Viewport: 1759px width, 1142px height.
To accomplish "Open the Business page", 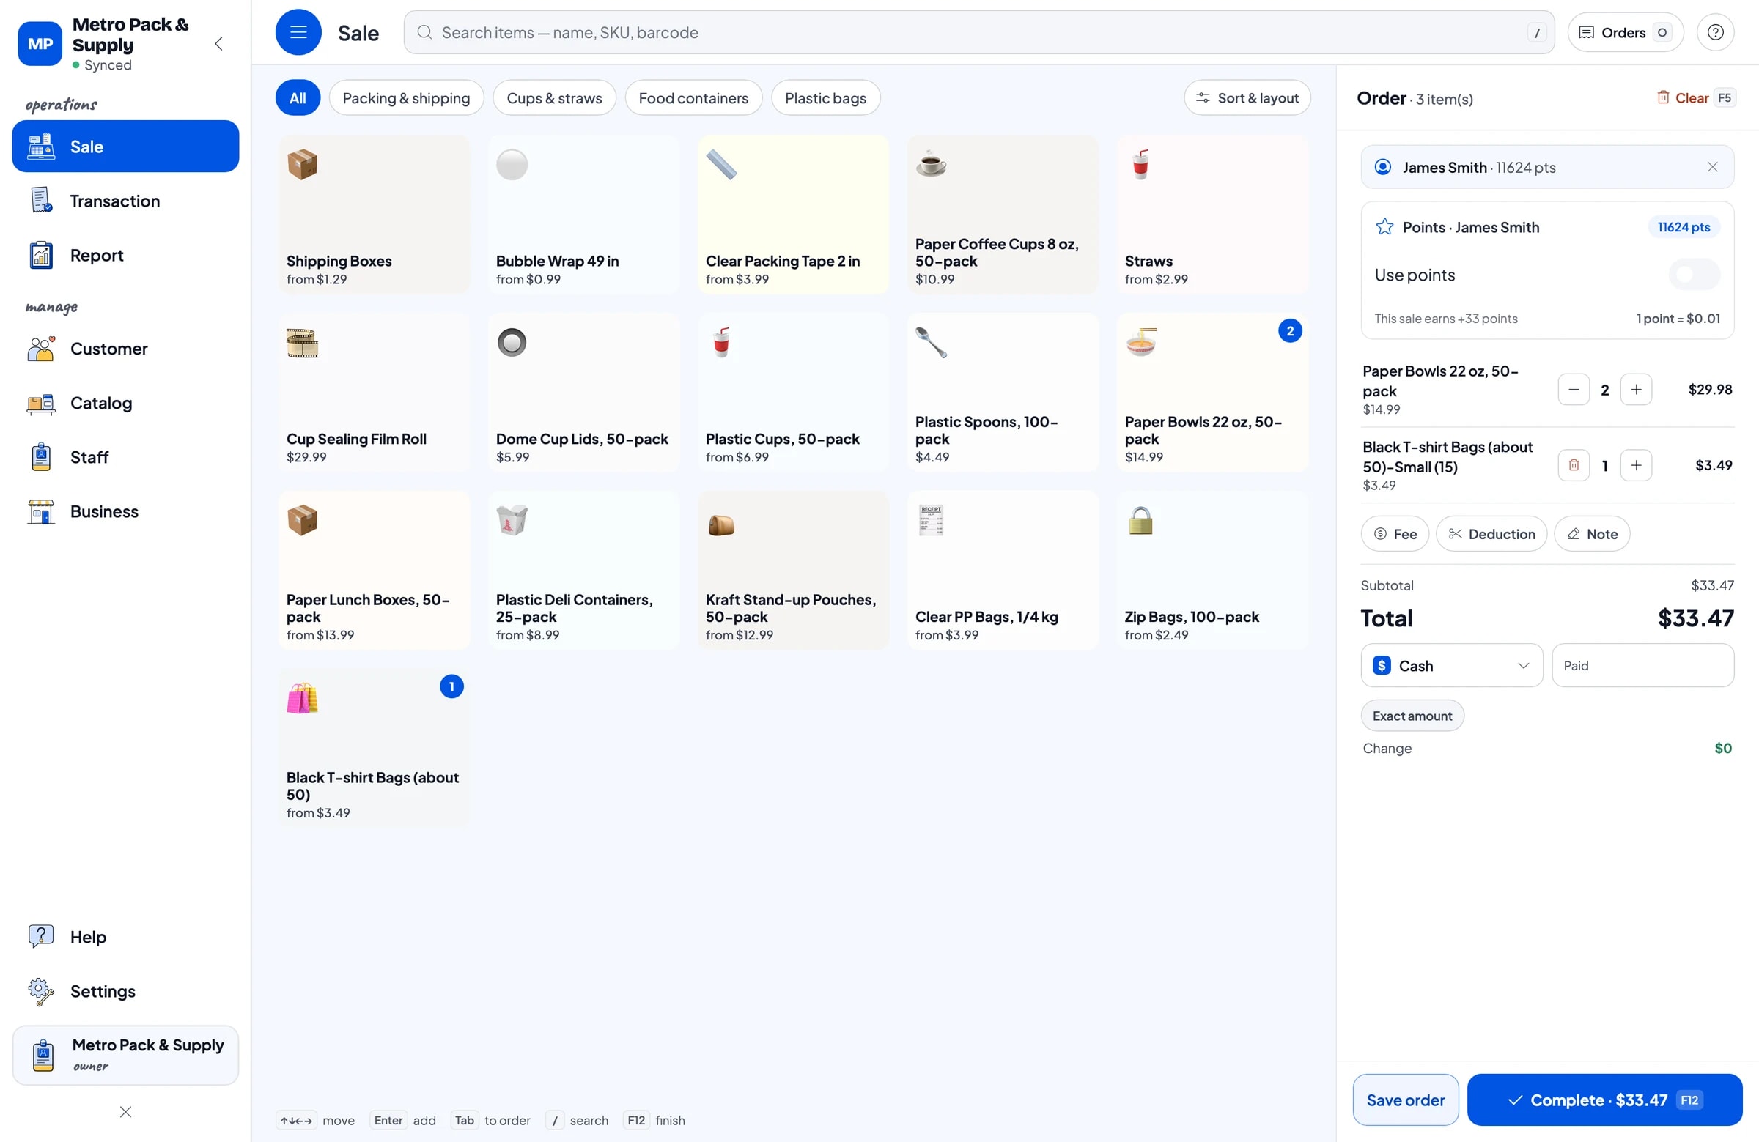I will point(125,511).
